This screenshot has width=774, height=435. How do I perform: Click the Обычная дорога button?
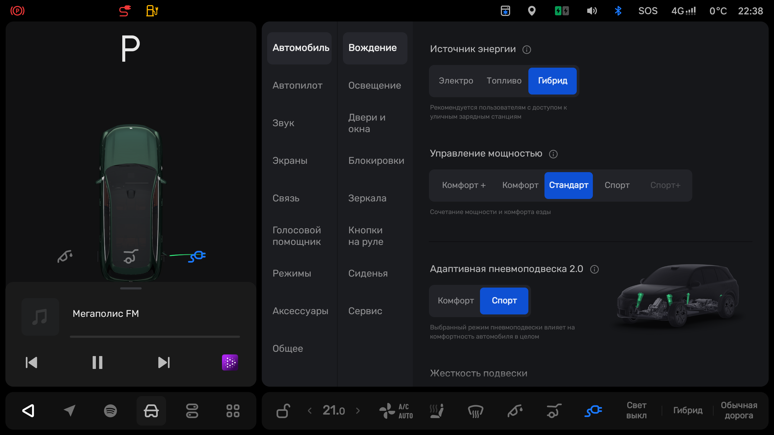coord(739,410)
